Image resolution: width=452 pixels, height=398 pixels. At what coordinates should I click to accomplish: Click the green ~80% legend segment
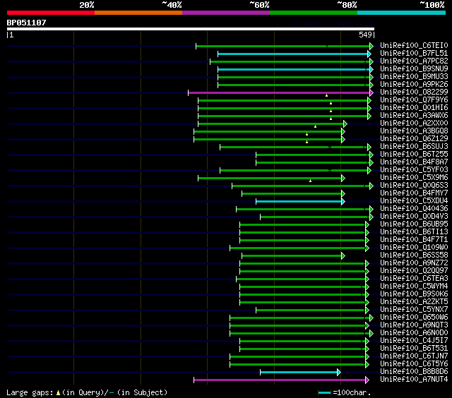click(314, 13)
